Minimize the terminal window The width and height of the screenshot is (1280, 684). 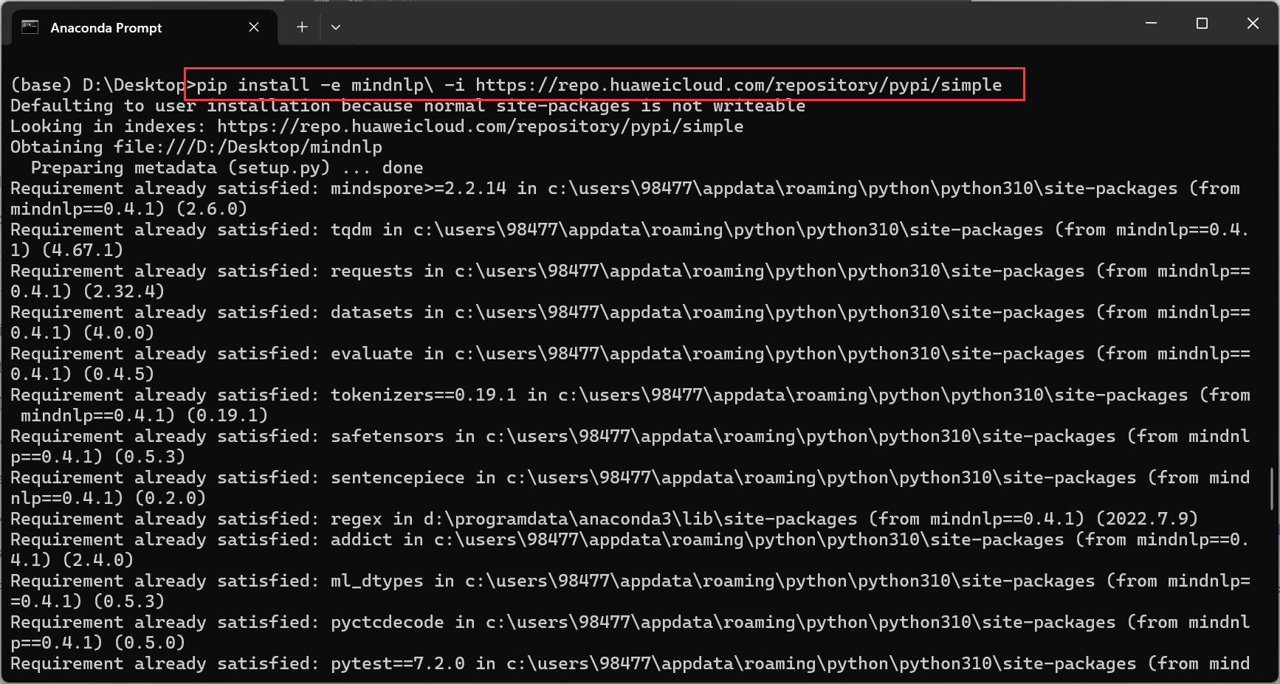(x=1151, y=24)
